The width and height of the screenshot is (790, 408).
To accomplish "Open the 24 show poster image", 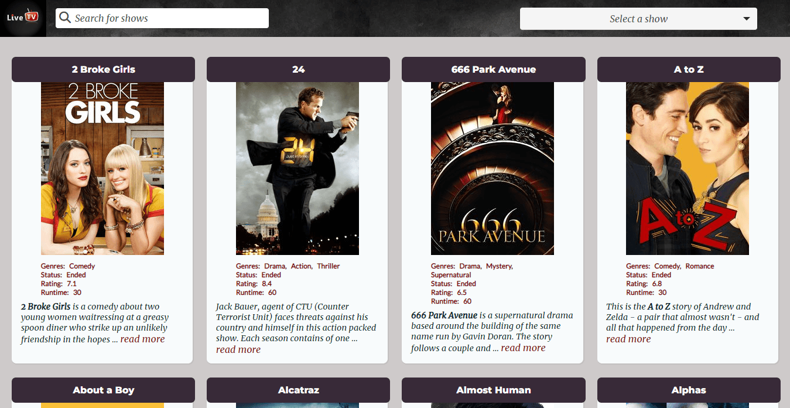I will [297, 168].
